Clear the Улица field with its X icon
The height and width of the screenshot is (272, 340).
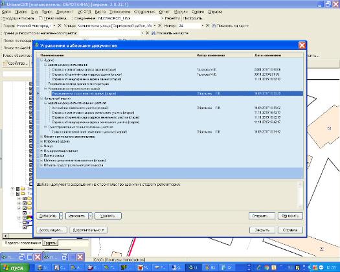[x=160, y=26]
